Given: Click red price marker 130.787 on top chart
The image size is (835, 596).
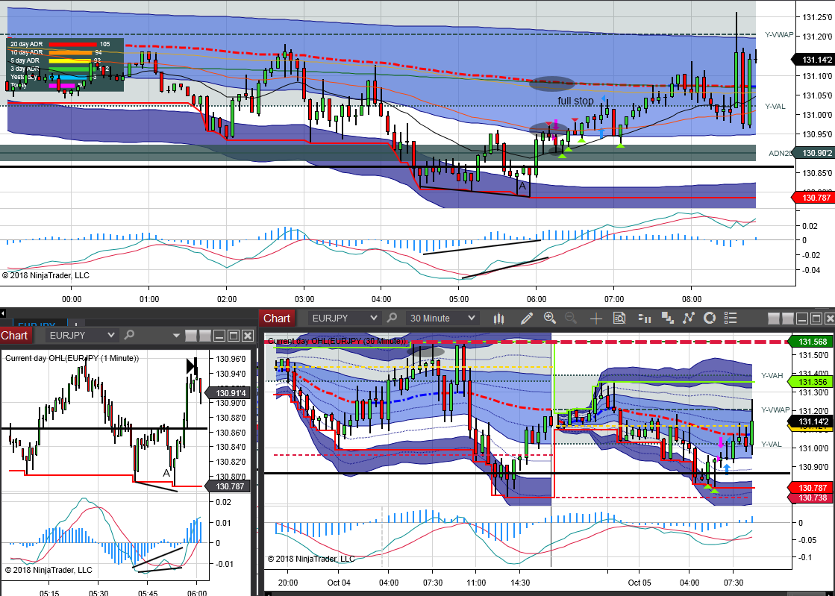Looking at the screenshot, I should (x=812, y=198).
